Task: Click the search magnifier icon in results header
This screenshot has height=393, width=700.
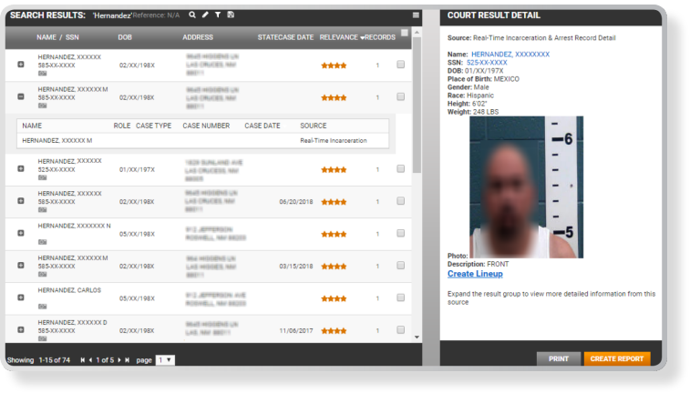Action: pyautogui.click(x=192, y=15)
